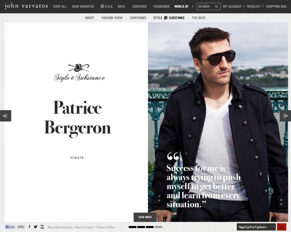Screen dimensions: 291x232
Task: Open the SHOP ALL menu
Action: [60, 7]
